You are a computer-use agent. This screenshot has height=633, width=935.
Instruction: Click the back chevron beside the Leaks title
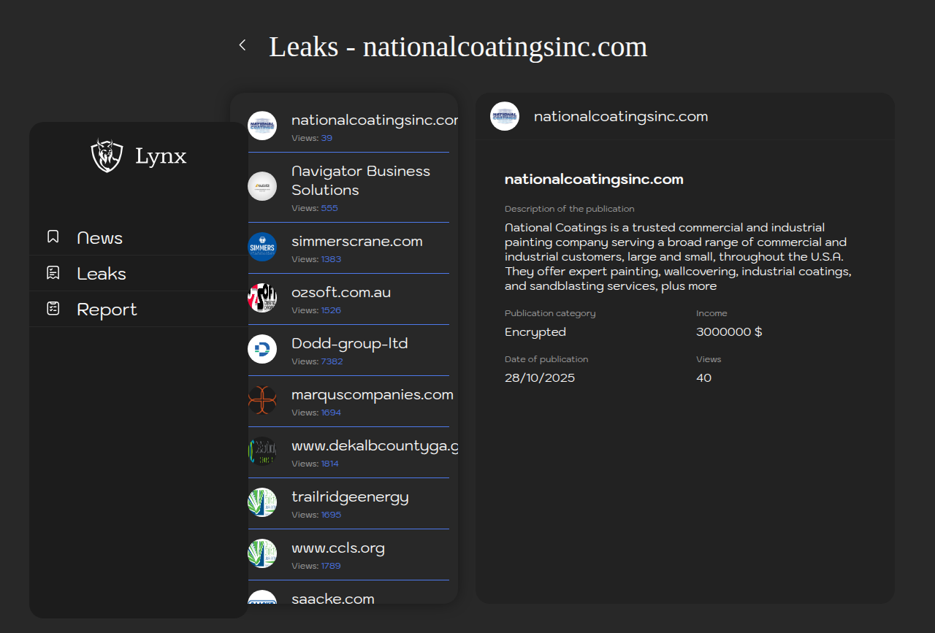(243, 45)
